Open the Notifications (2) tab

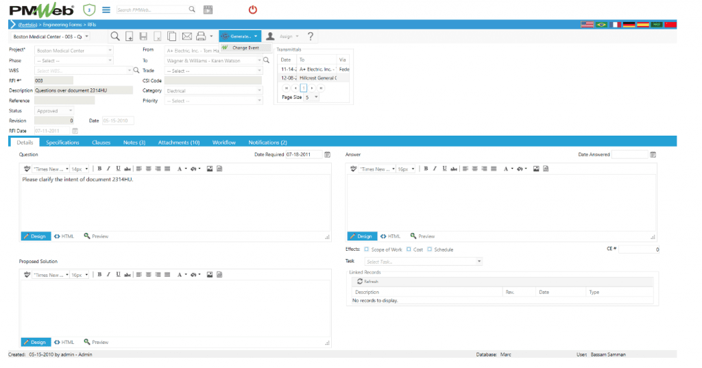268,143
